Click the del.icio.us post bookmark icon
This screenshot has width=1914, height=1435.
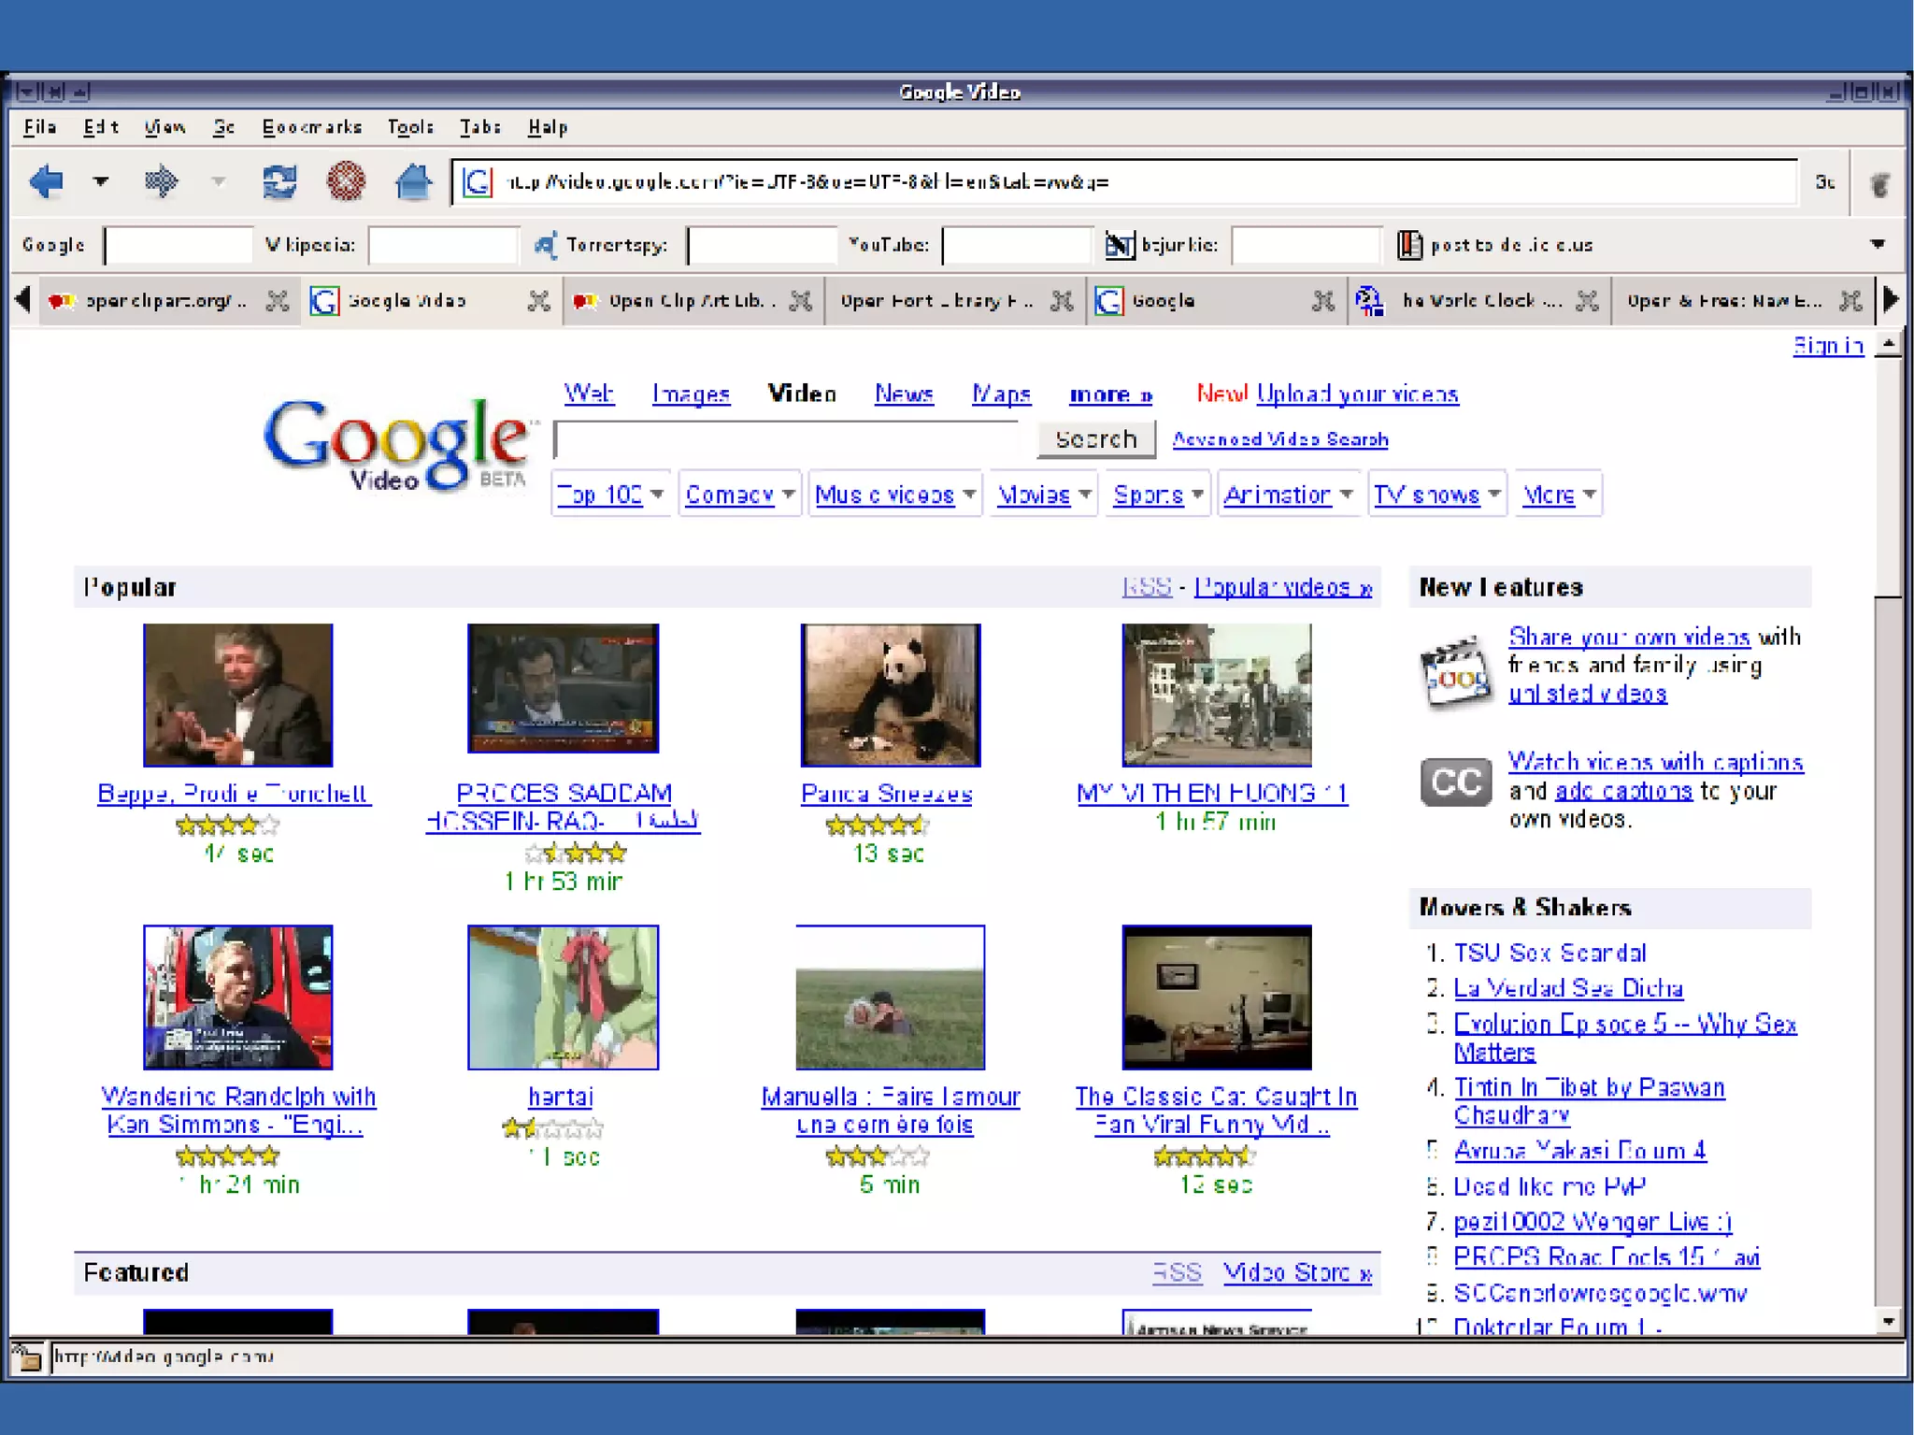click(1408, 245)
